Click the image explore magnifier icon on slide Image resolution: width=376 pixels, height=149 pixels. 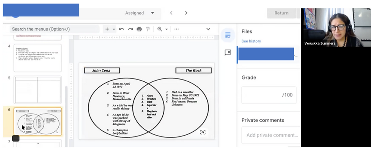[x=203, y=132]
